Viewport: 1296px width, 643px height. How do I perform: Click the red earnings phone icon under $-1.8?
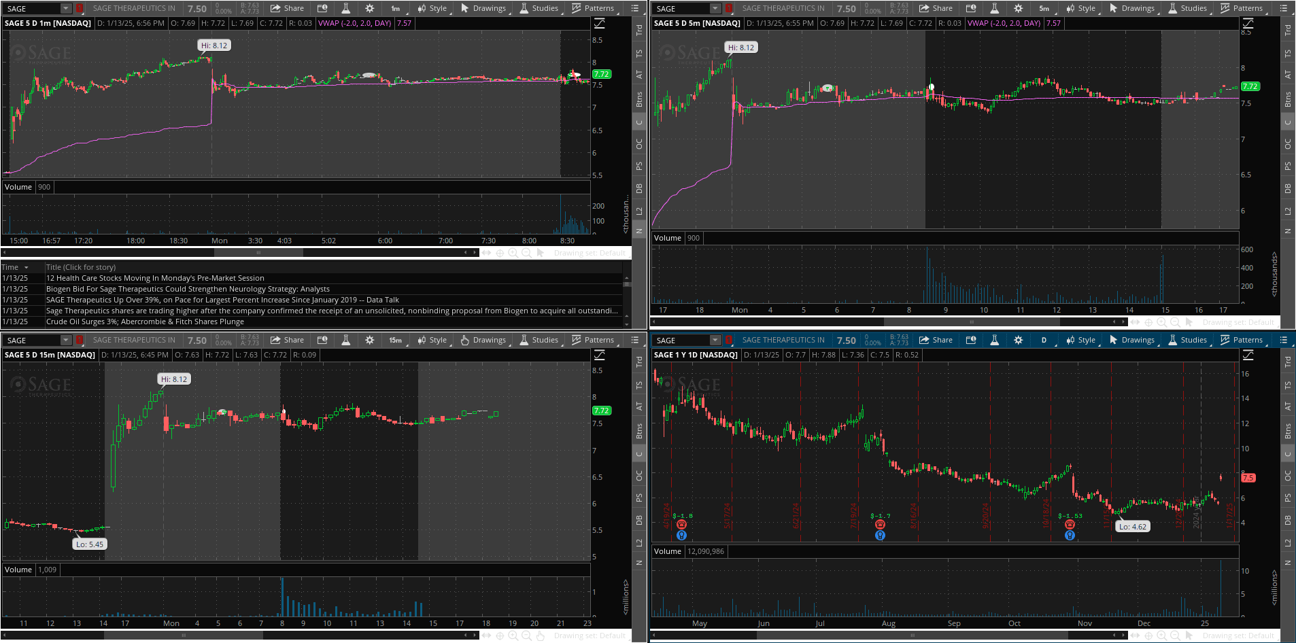pos(681,525)
